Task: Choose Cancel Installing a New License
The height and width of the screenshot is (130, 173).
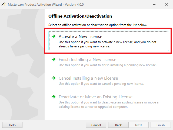Action: tap(88, 78)
